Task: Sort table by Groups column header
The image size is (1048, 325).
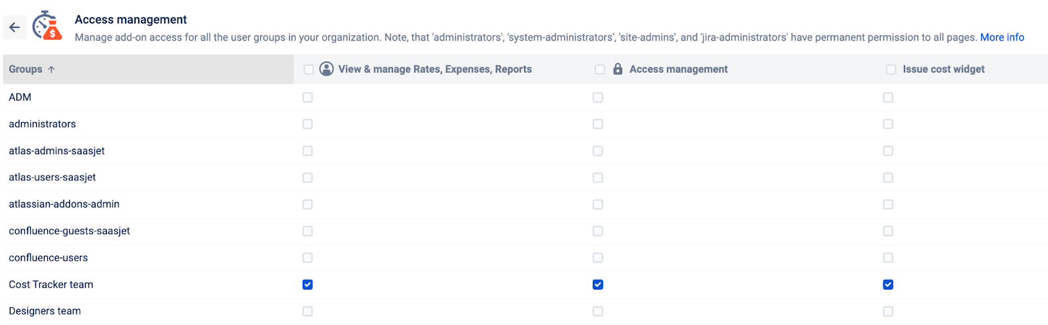Action: [26, 69]
